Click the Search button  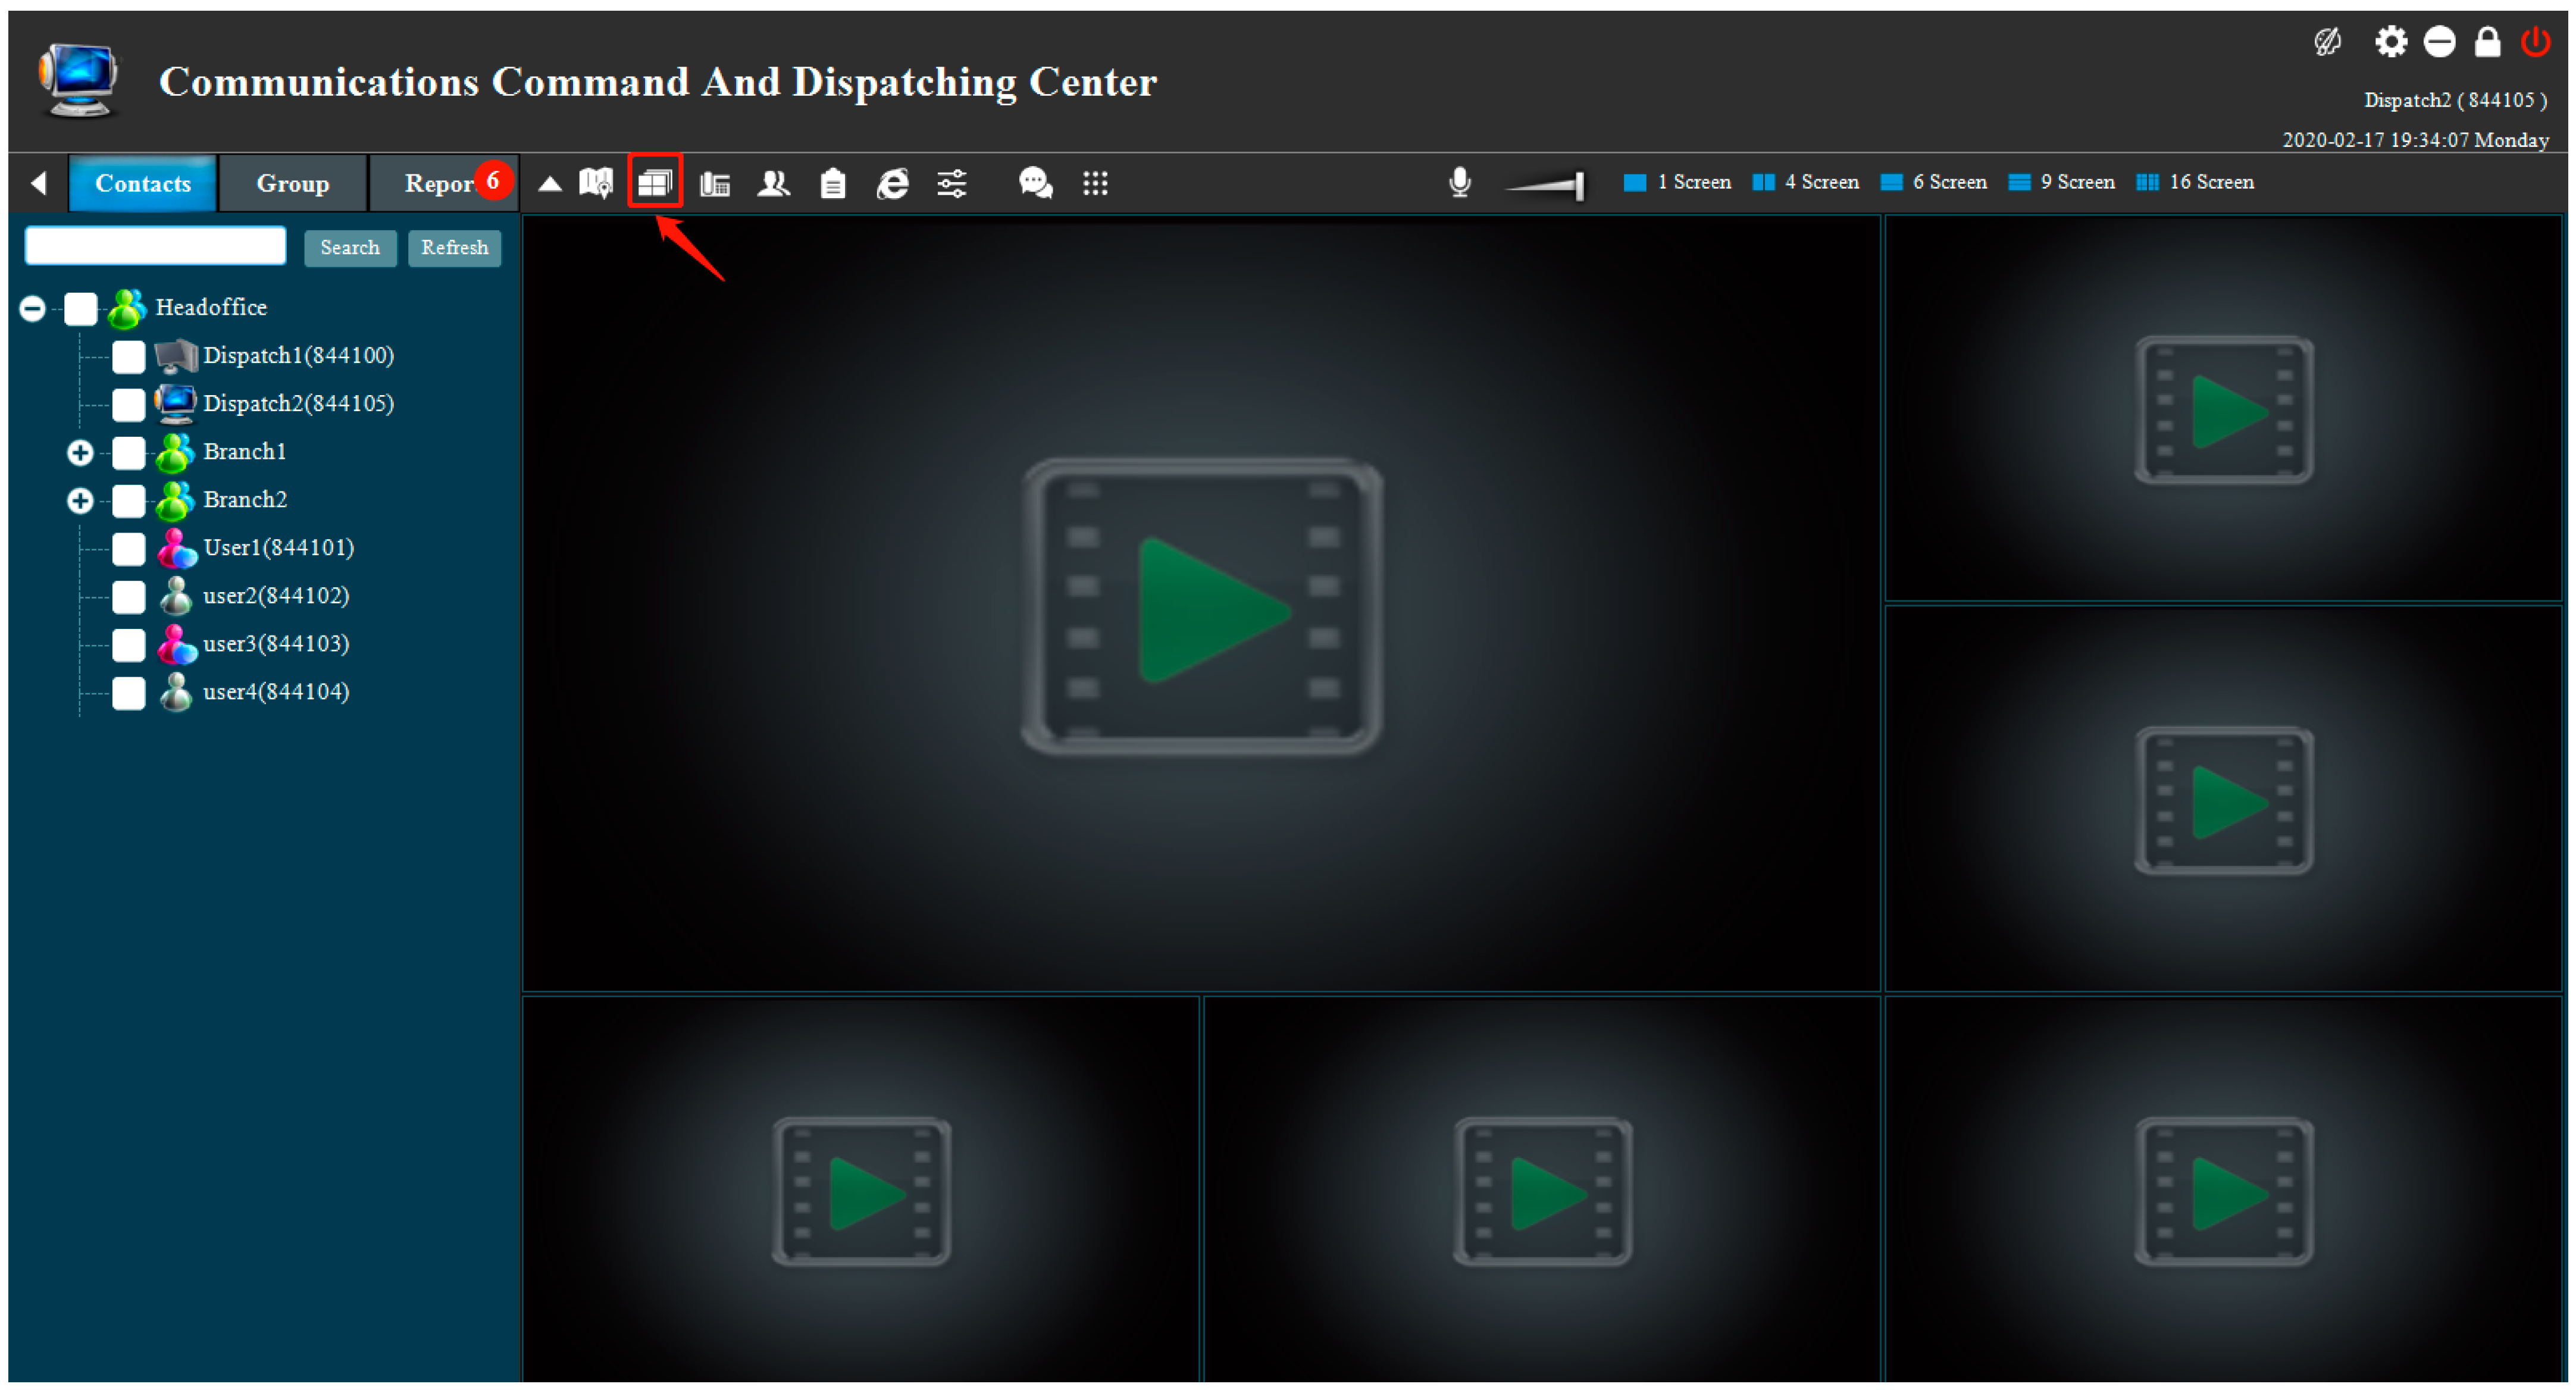pos(350,248)
